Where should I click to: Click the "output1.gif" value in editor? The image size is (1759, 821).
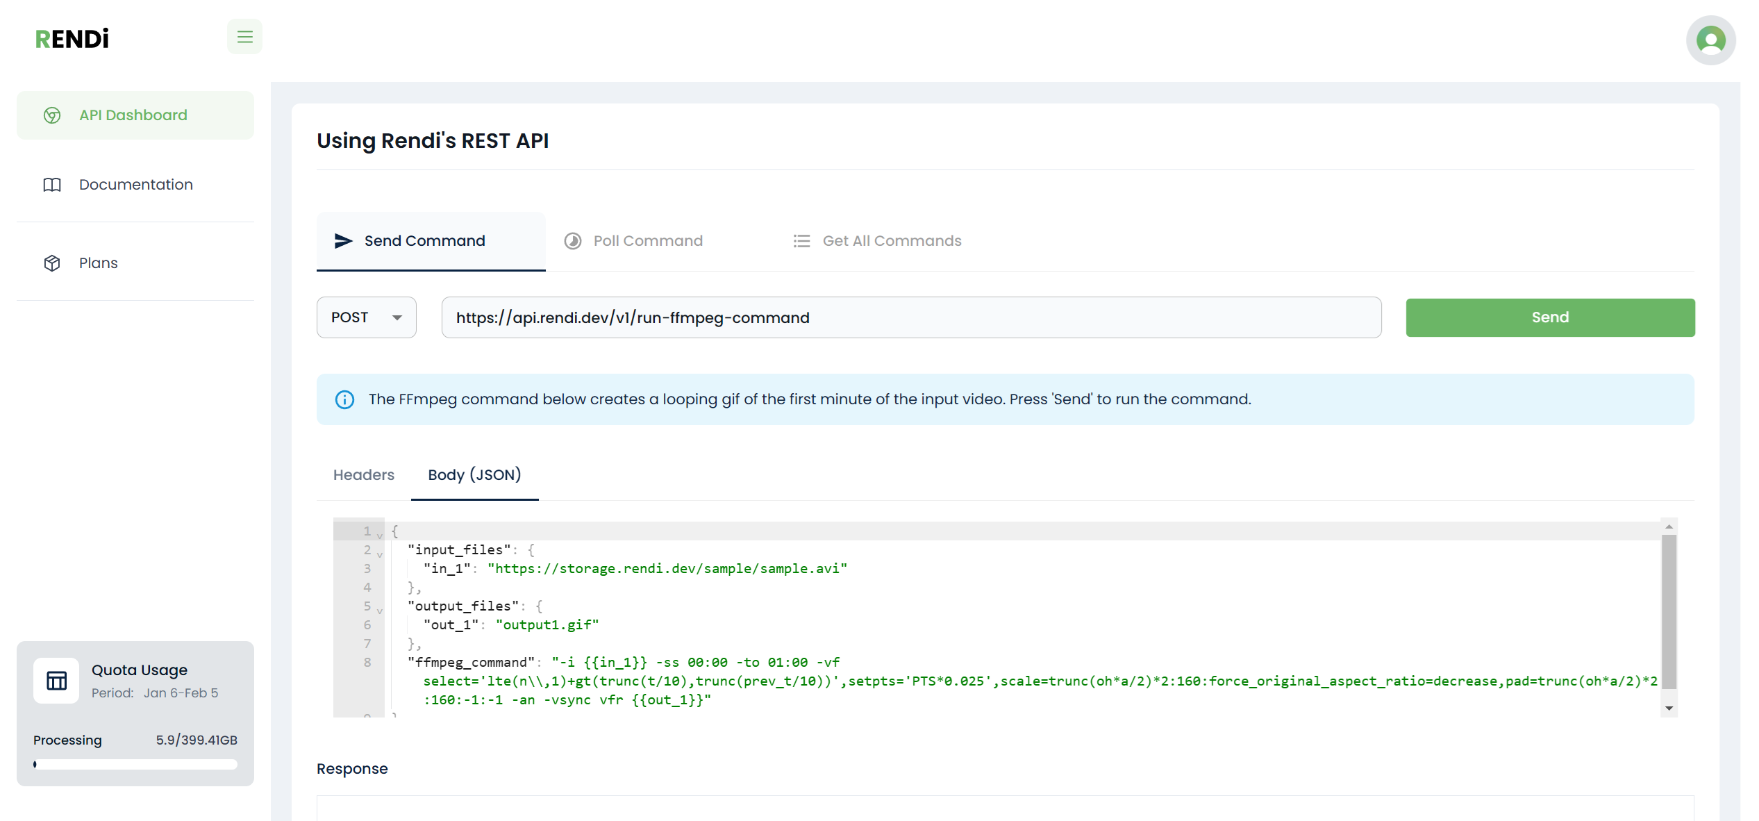click(x=547, y=625)
